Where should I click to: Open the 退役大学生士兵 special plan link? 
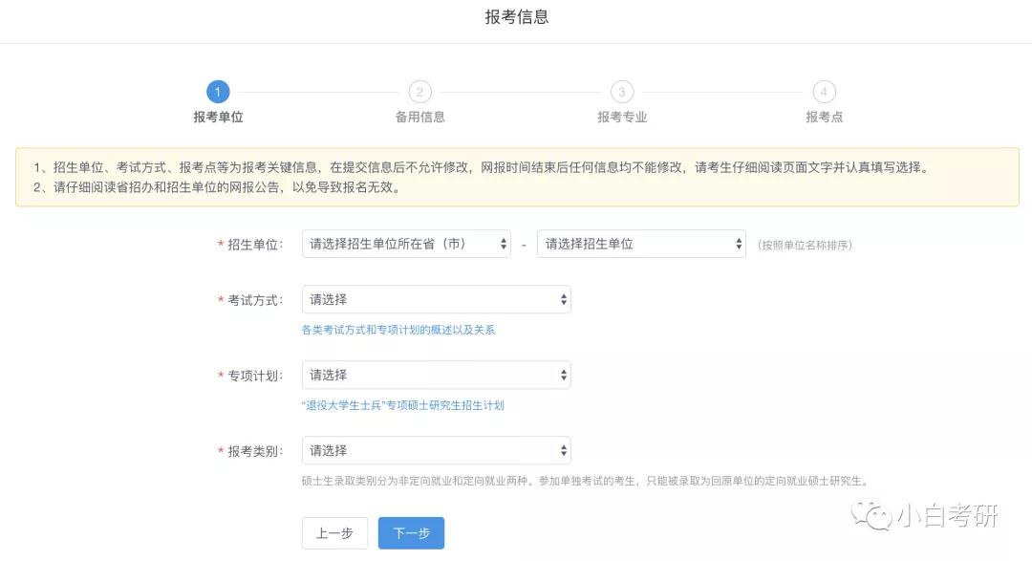(404, 405)
